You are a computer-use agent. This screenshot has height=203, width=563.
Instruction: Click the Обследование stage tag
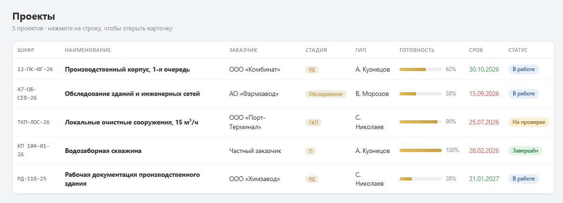click(326, 94)
